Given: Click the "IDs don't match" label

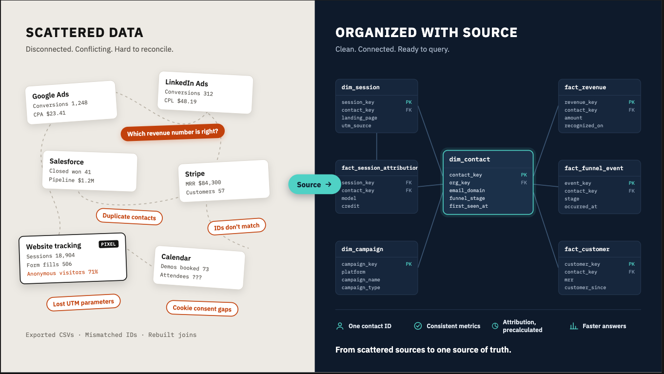Looking at the screenshot, I should [x=237, y=227].
